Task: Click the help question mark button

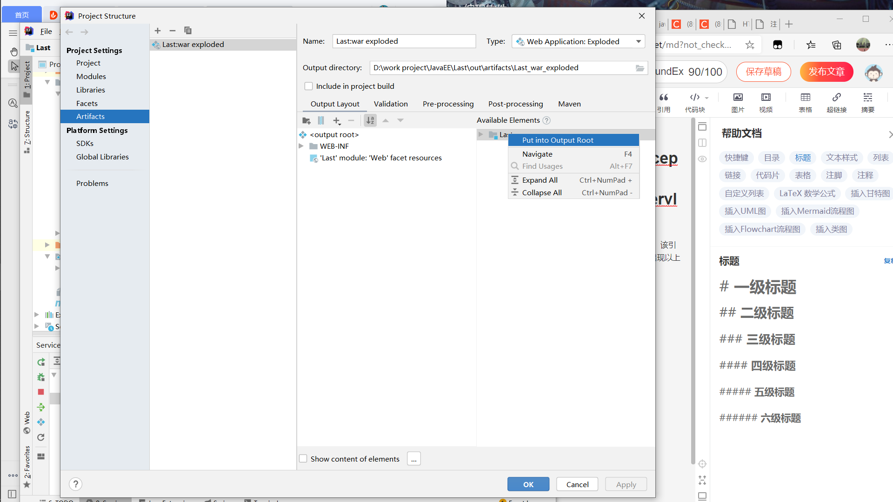Action: tap(75, 484)
